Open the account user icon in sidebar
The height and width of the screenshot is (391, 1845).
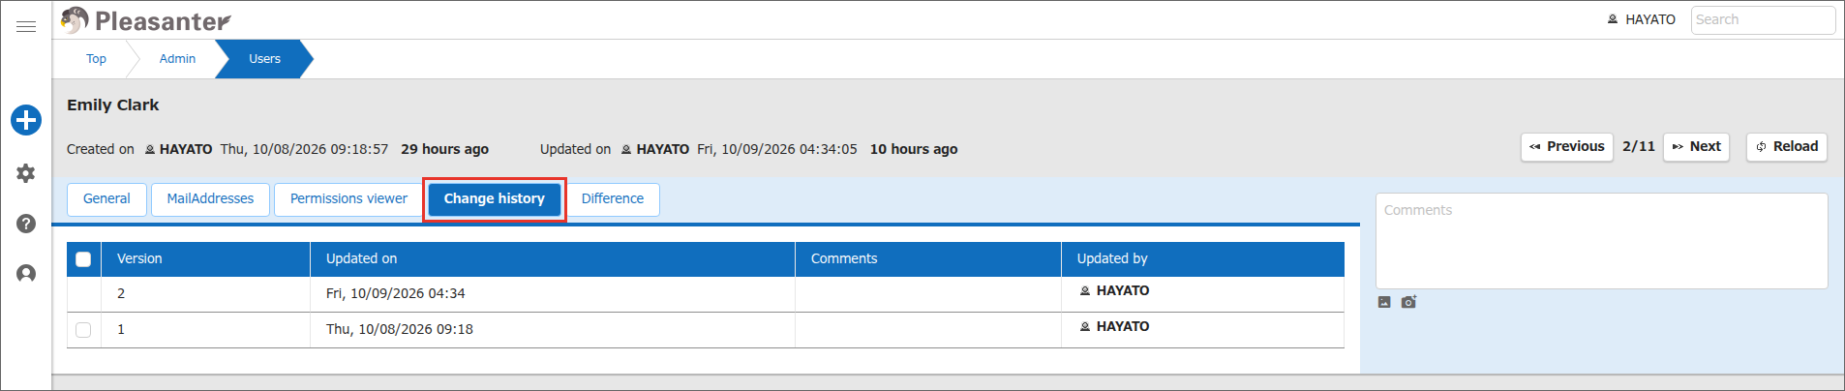26,274
